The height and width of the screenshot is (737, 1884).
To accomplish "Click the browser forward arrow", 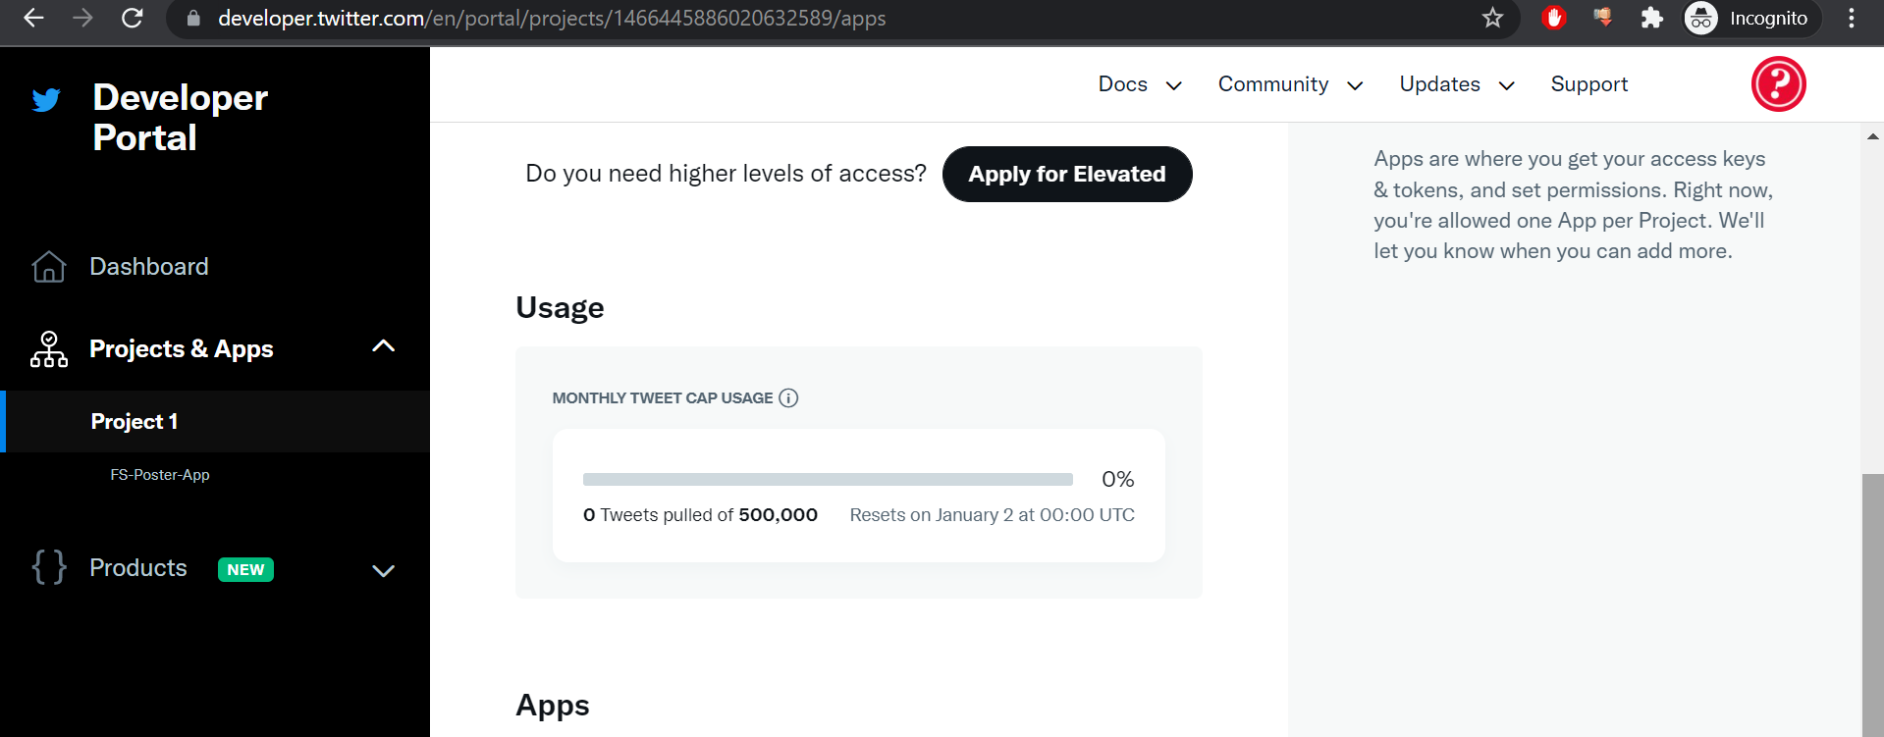I will 82,18.
